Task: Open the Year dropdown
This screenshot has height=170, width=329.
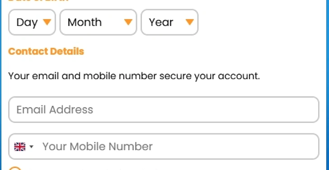Action: [x=169, y=22]
